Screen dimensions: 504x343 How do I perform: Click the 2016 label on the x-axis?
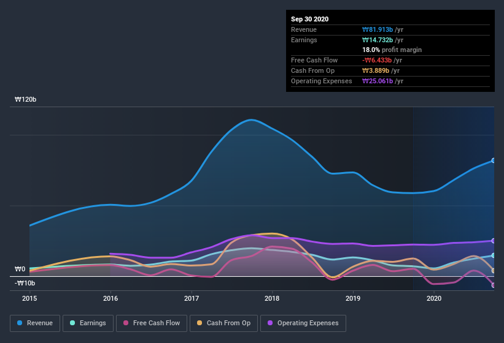point(110,298)
